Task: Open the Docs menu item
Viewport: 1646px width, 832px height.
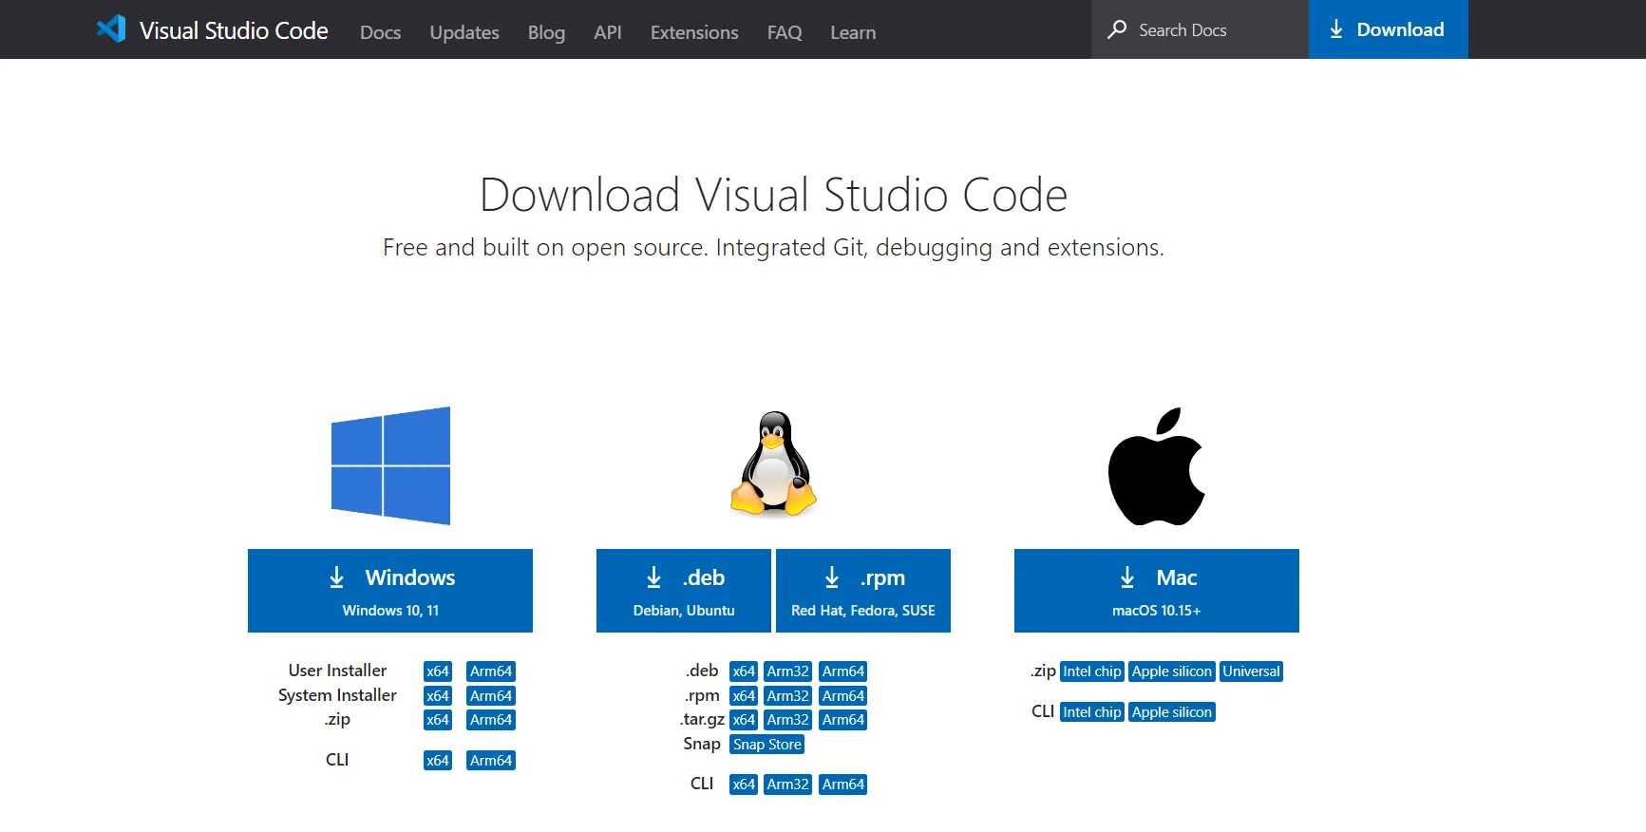Action: pos(380,32)
